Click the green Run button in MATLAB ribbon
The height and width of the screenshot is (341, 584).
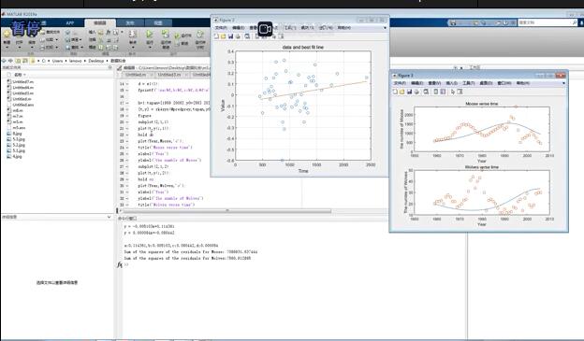coord(150,35)
